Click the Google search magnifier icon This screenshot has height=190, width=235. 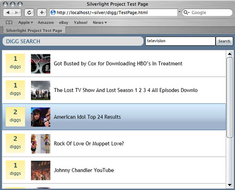tap(186, 12)
